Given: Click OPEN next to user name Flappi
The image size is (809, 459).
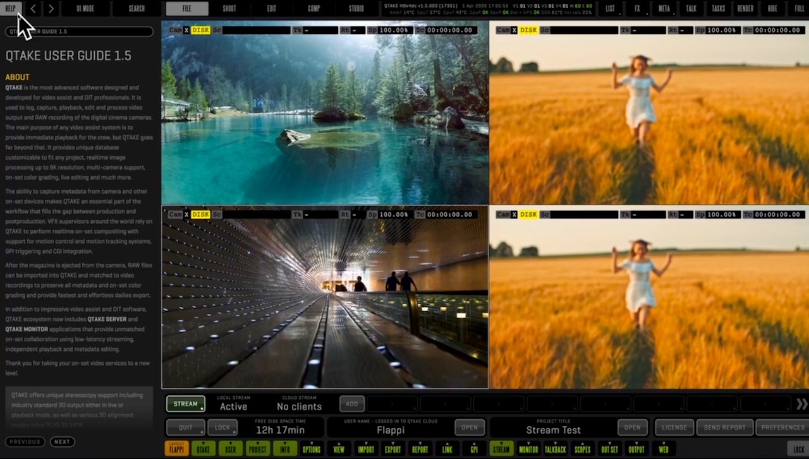Looking at the screenshot, I should click(x=470, y=427).
